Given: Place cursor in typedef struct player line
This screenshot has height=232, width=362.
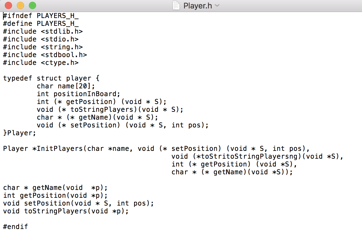Looking at the screenshot, I should [x=51, y=78].
